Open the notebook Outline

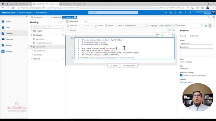(109, 26)
